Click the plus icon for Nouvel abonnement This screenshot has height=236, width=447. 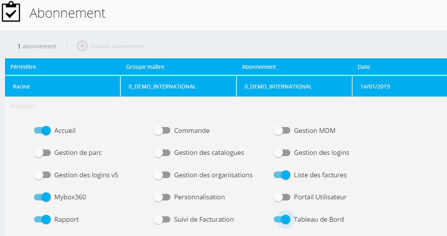(82, 46)
